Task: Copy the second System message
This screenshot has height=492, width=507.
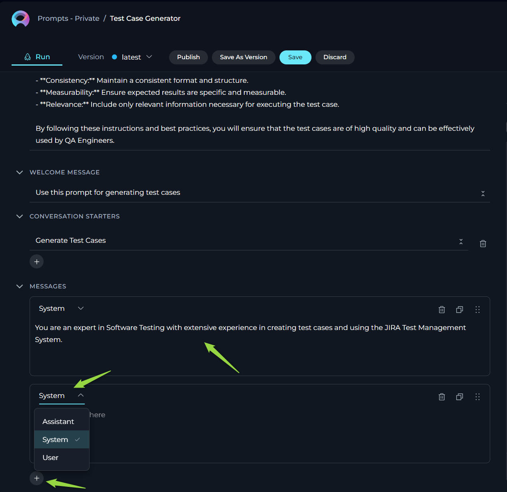Action: [460, 397]
